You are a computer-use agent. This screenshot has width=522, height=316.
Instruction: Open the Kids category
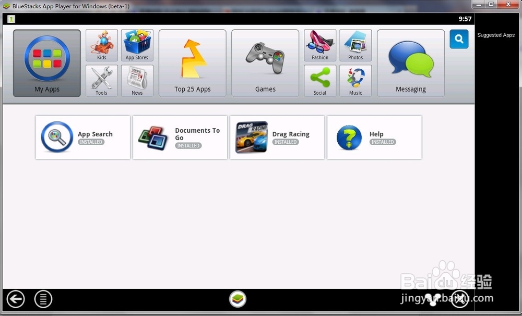point(102,45)
